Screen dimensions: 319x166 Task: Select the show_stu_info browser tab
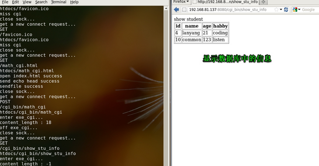point(225,2)
